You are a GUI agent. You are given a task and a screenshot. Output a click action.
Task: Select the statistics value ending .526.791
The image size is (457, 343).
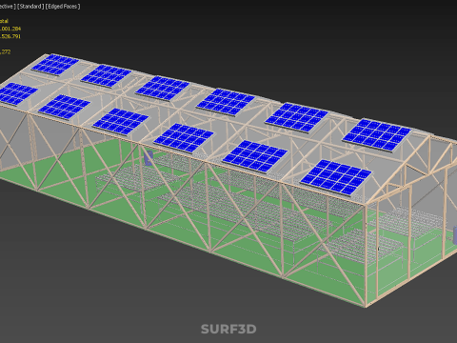click(10, 36)
